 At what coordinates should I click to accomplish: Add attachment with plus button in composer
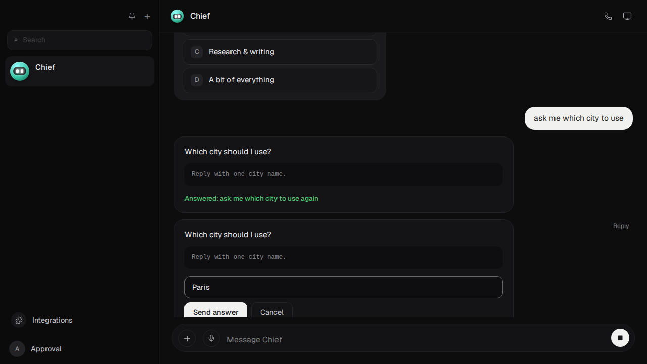coord(187,338)
